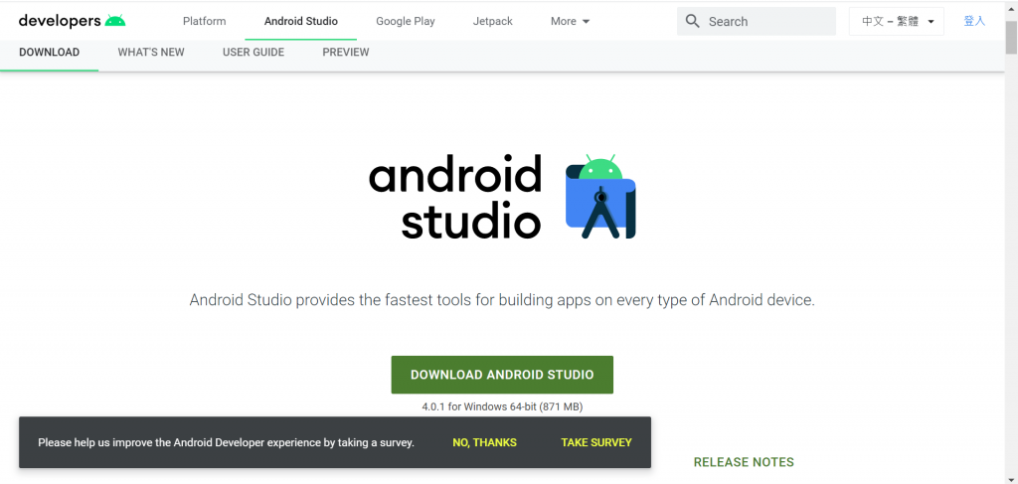Click the Android developers logo

tap(72, 21)
